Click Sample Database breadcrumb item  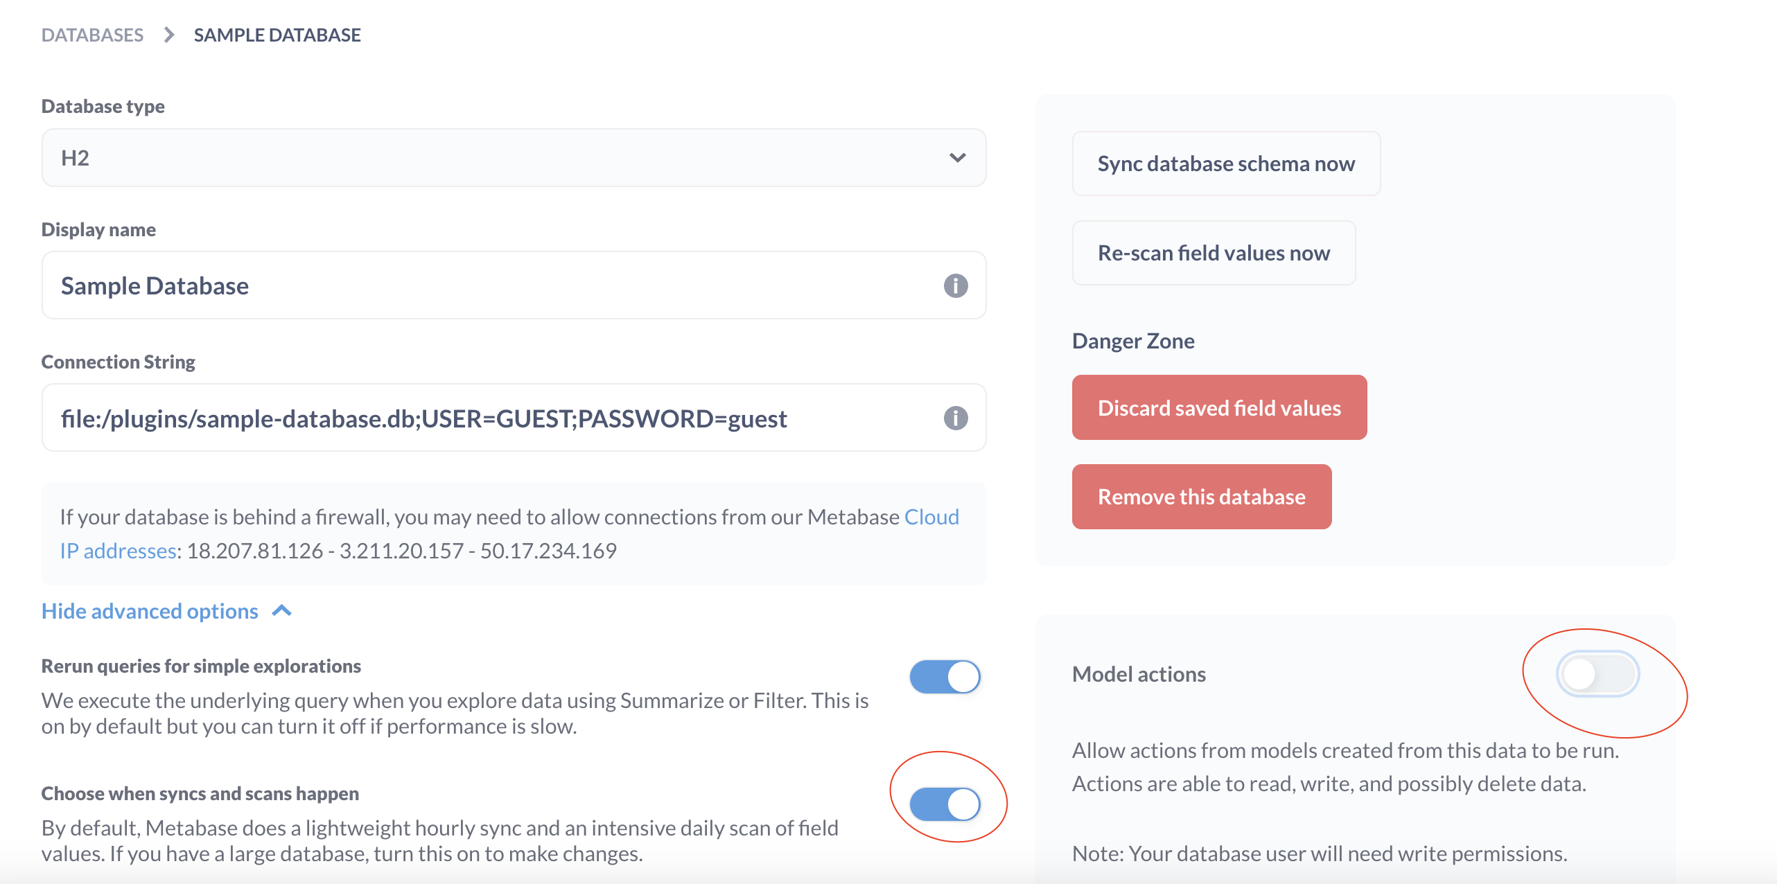point(277,35)
